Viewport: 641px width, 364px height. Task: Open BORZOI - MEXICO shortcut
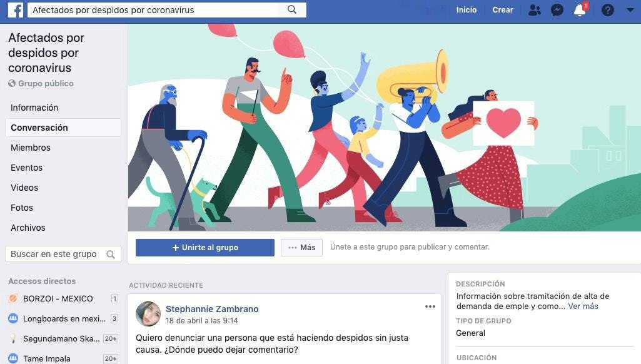[58, 298]
